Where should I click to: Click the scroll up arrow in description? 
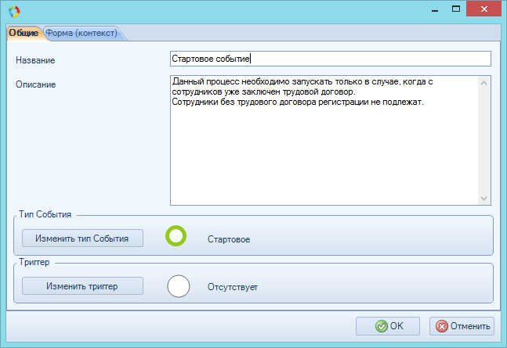click(x=484, y=83)
